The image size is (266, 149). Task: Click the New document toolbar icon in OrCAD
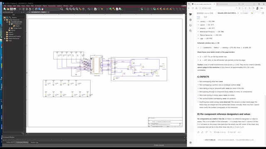pos(5,9)
